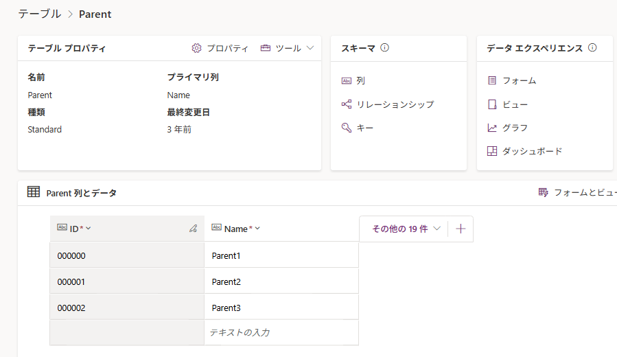
Task: Click the データ エクスペリエンス info icon
Action: (x=592, y=48)
